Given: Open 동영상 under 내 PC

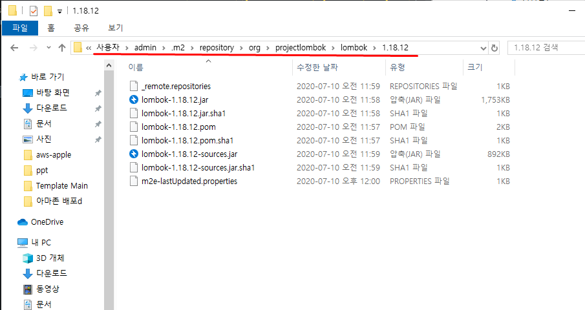Looking at the screenshot, I should point(47,289).
